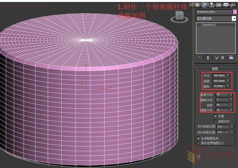Collapse the 参数 parameters rollout
The height and width of the screenshot is (168, 238).
[197, 68]
